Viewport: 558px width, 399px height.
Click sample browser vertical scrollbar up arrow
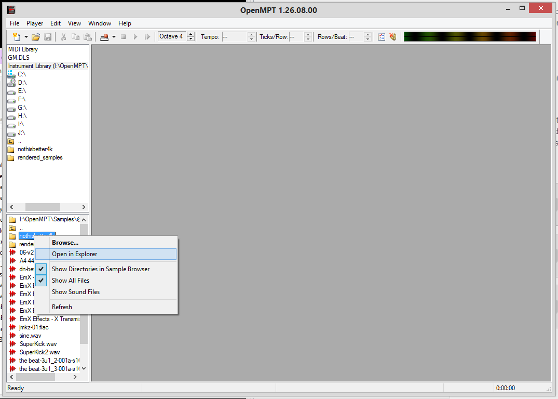point(84,219)
